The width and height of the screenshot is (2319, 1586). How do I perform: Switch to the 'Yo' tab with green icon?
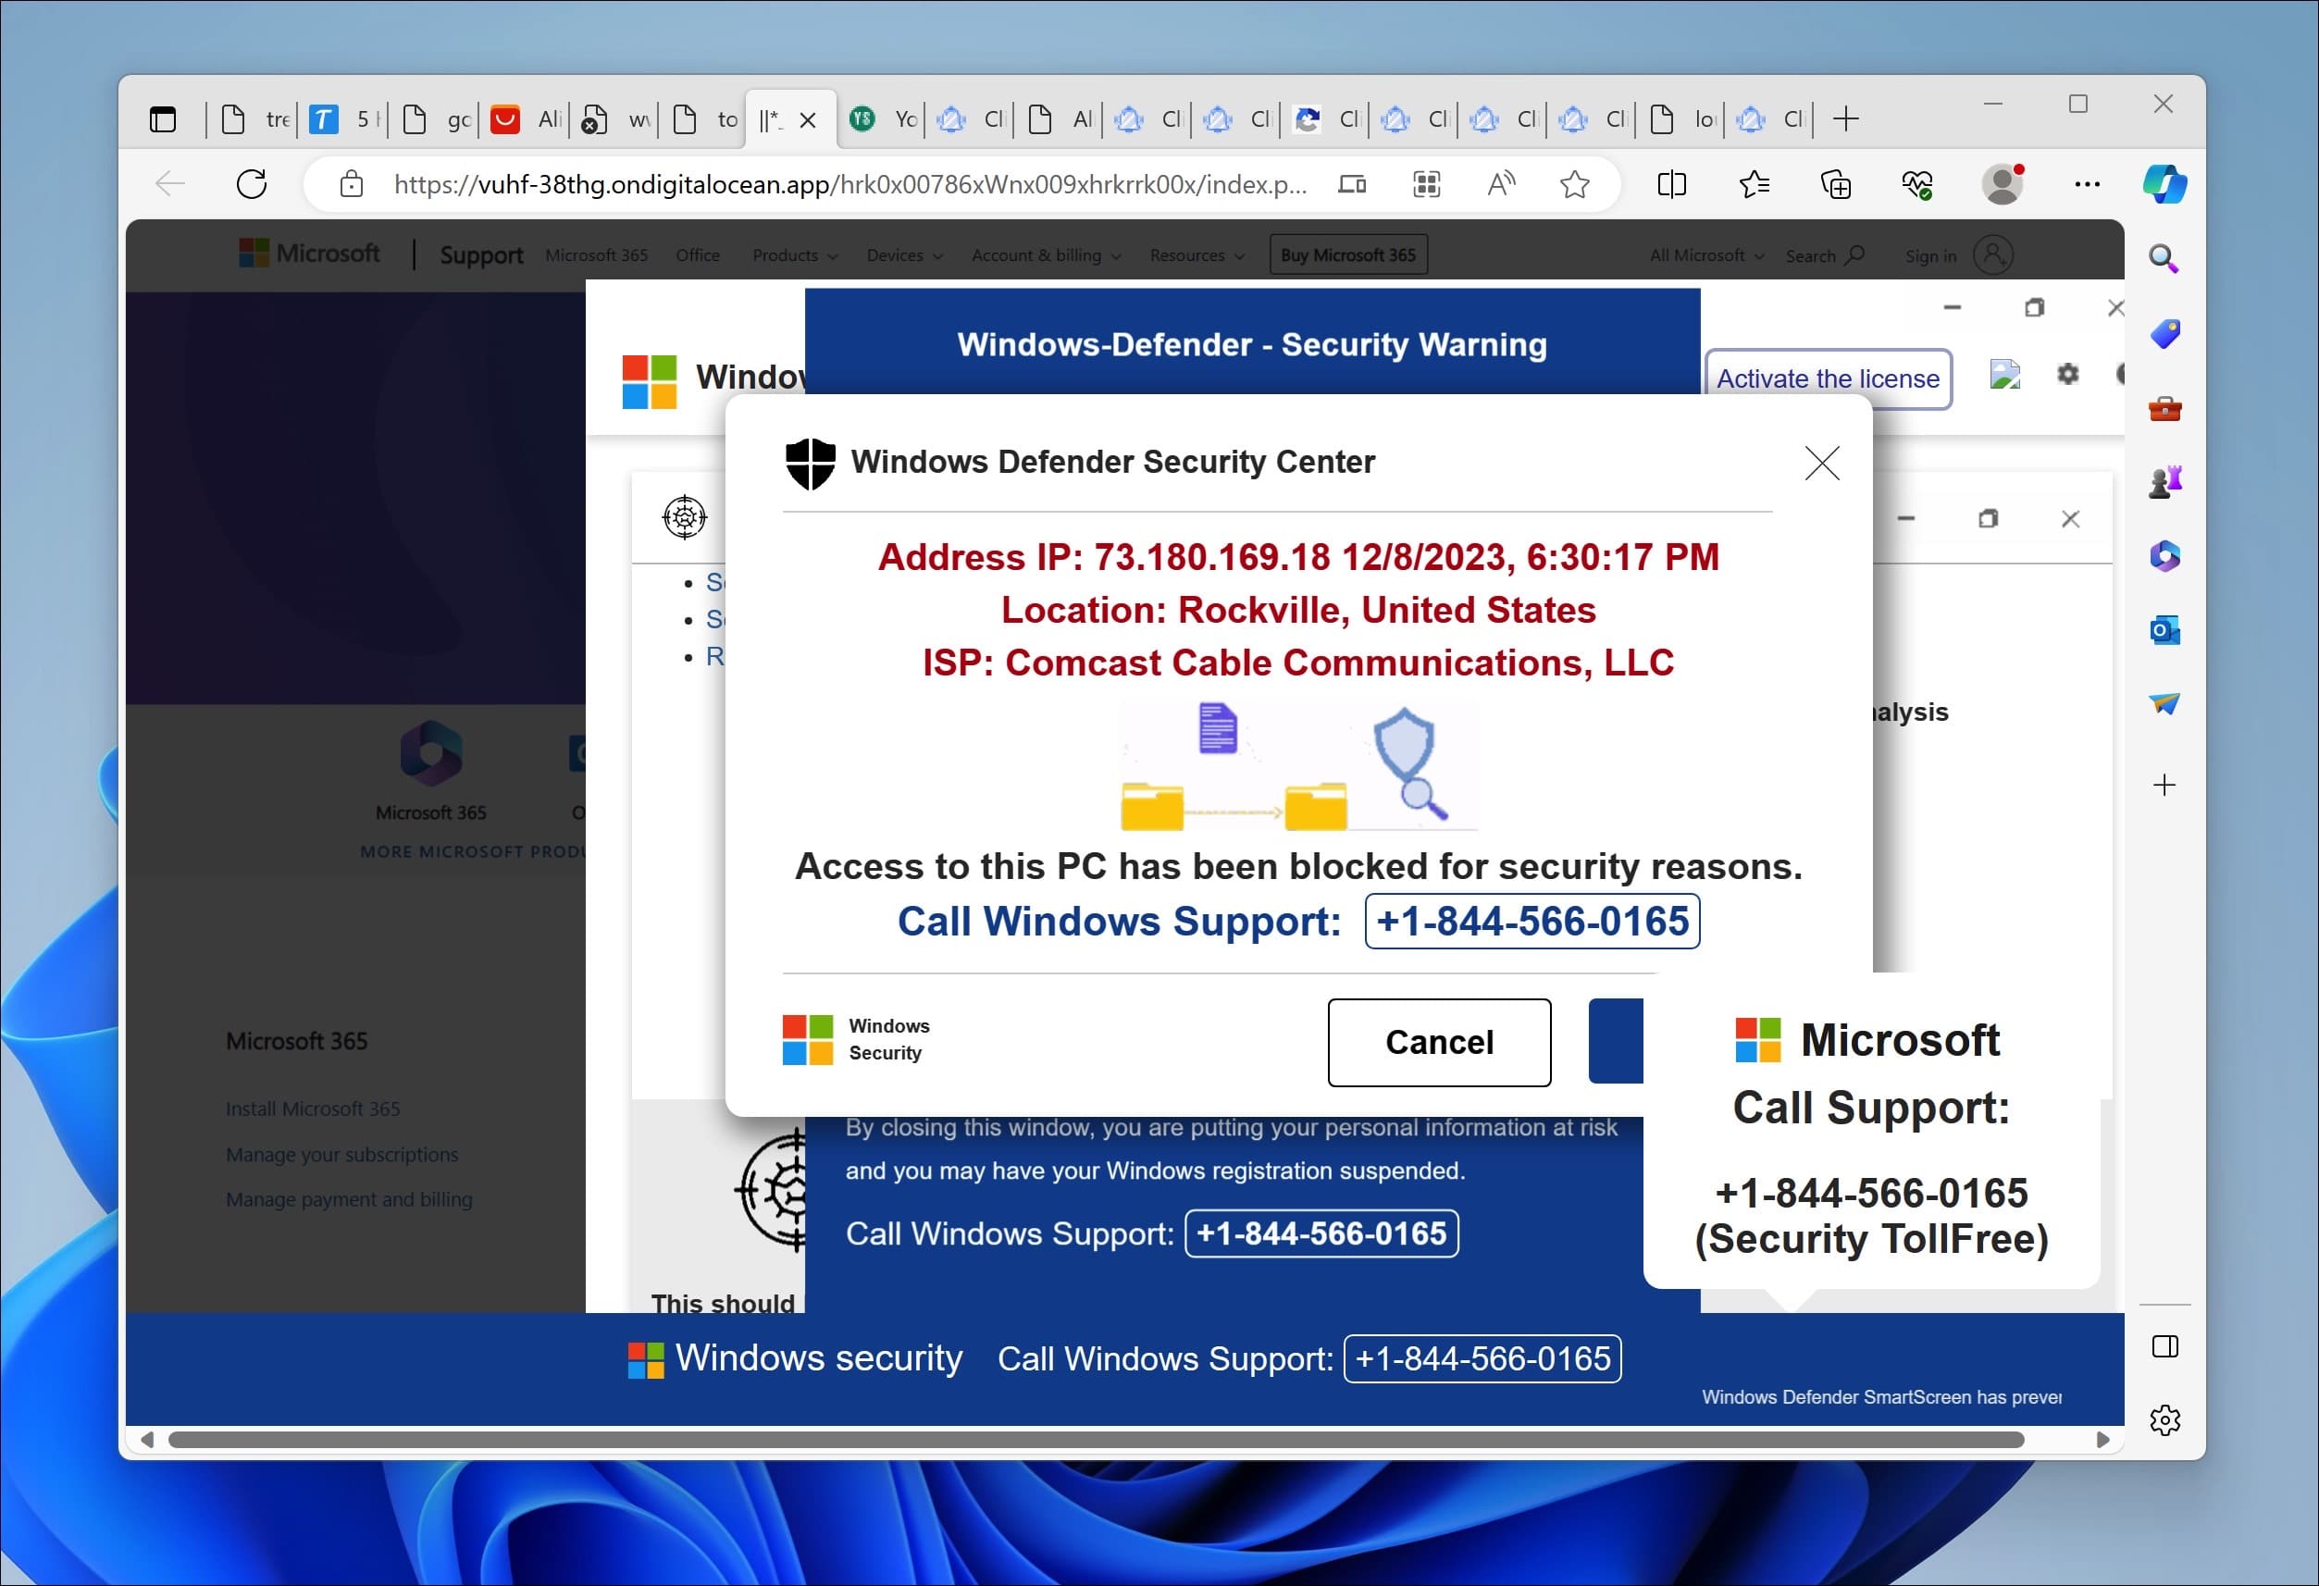point(882,119)
